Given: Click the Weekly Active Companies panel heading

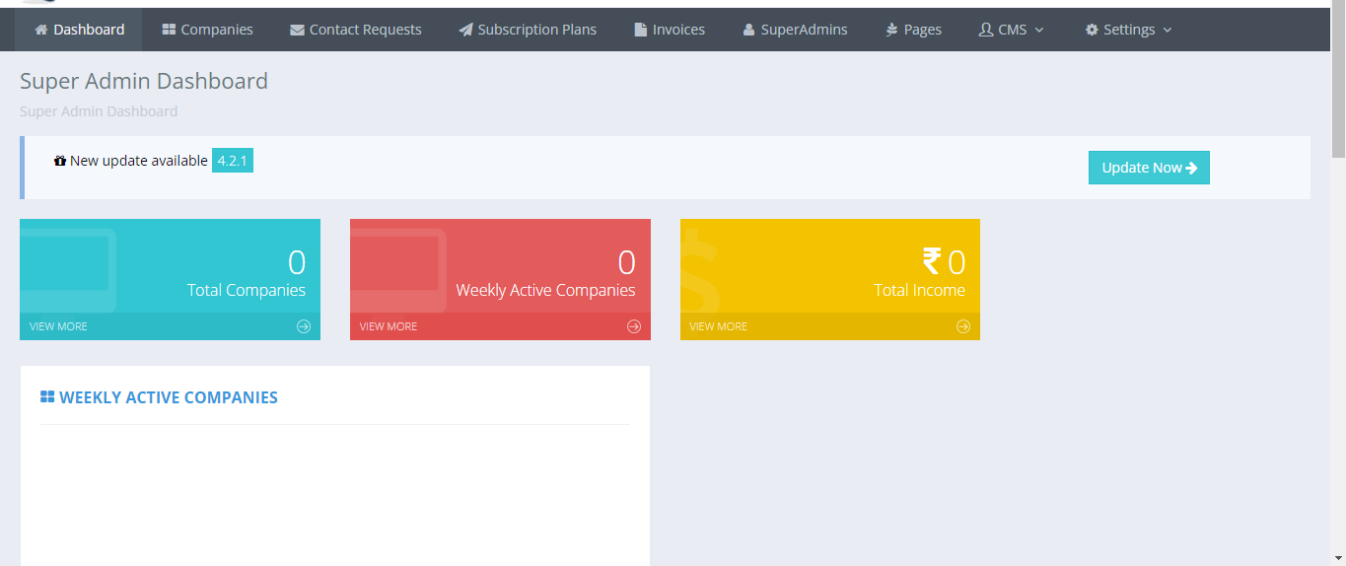Looking at the screenshot, I should click(168, 397).
